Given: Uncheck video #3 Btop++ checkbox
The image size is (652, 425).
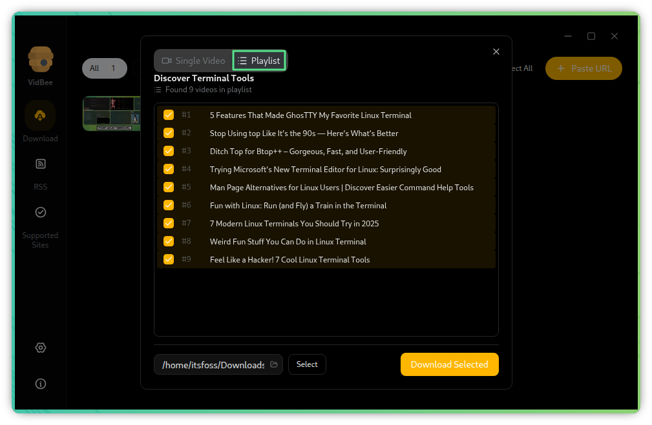Looking at the screenshot, I should click(169, 151).
